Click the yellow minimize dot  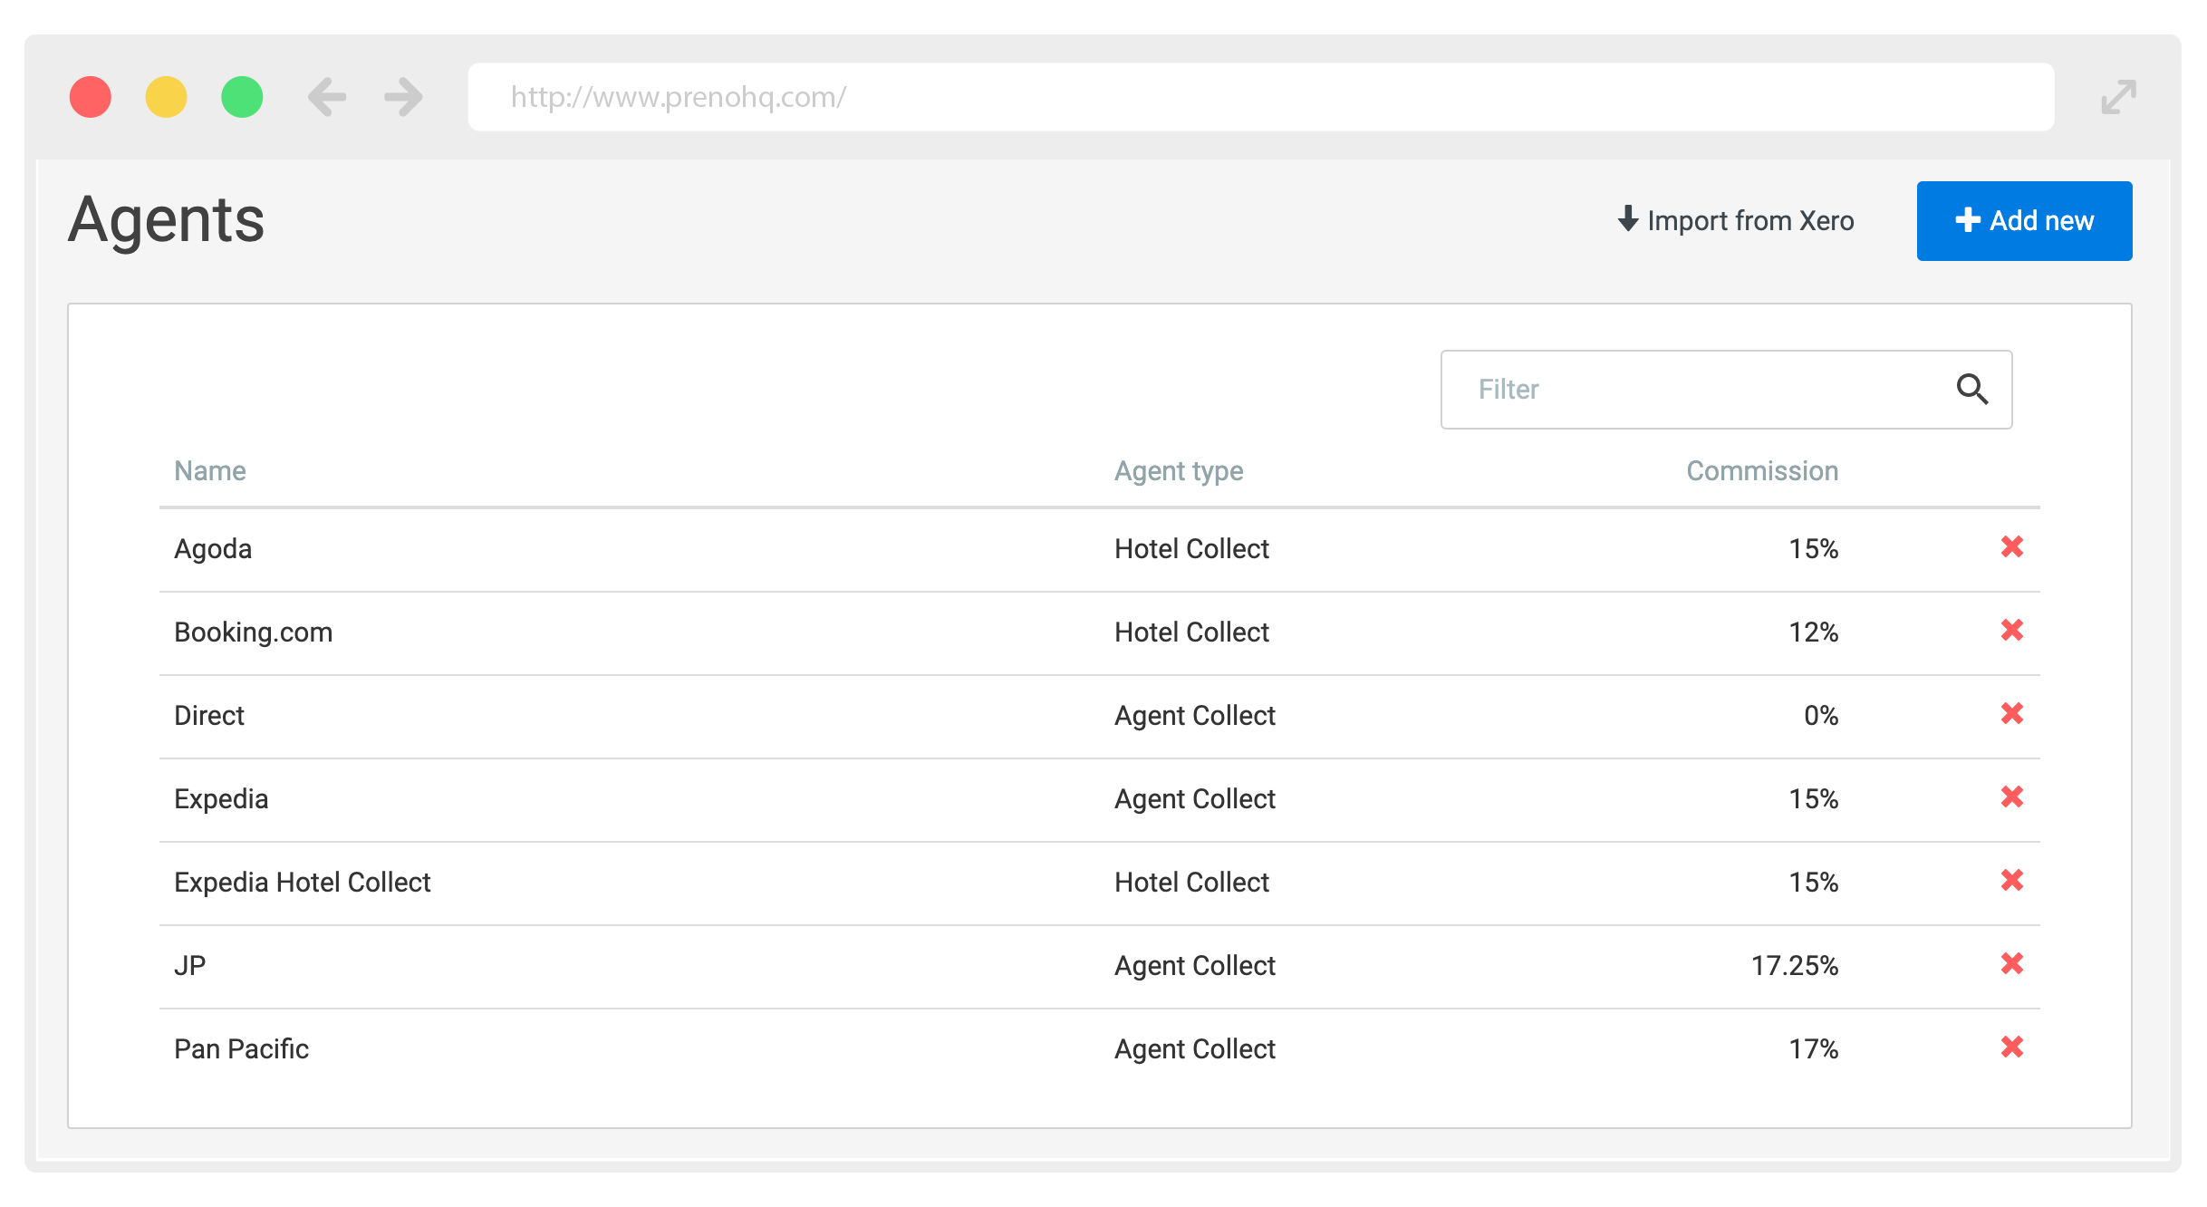point(167,97)
